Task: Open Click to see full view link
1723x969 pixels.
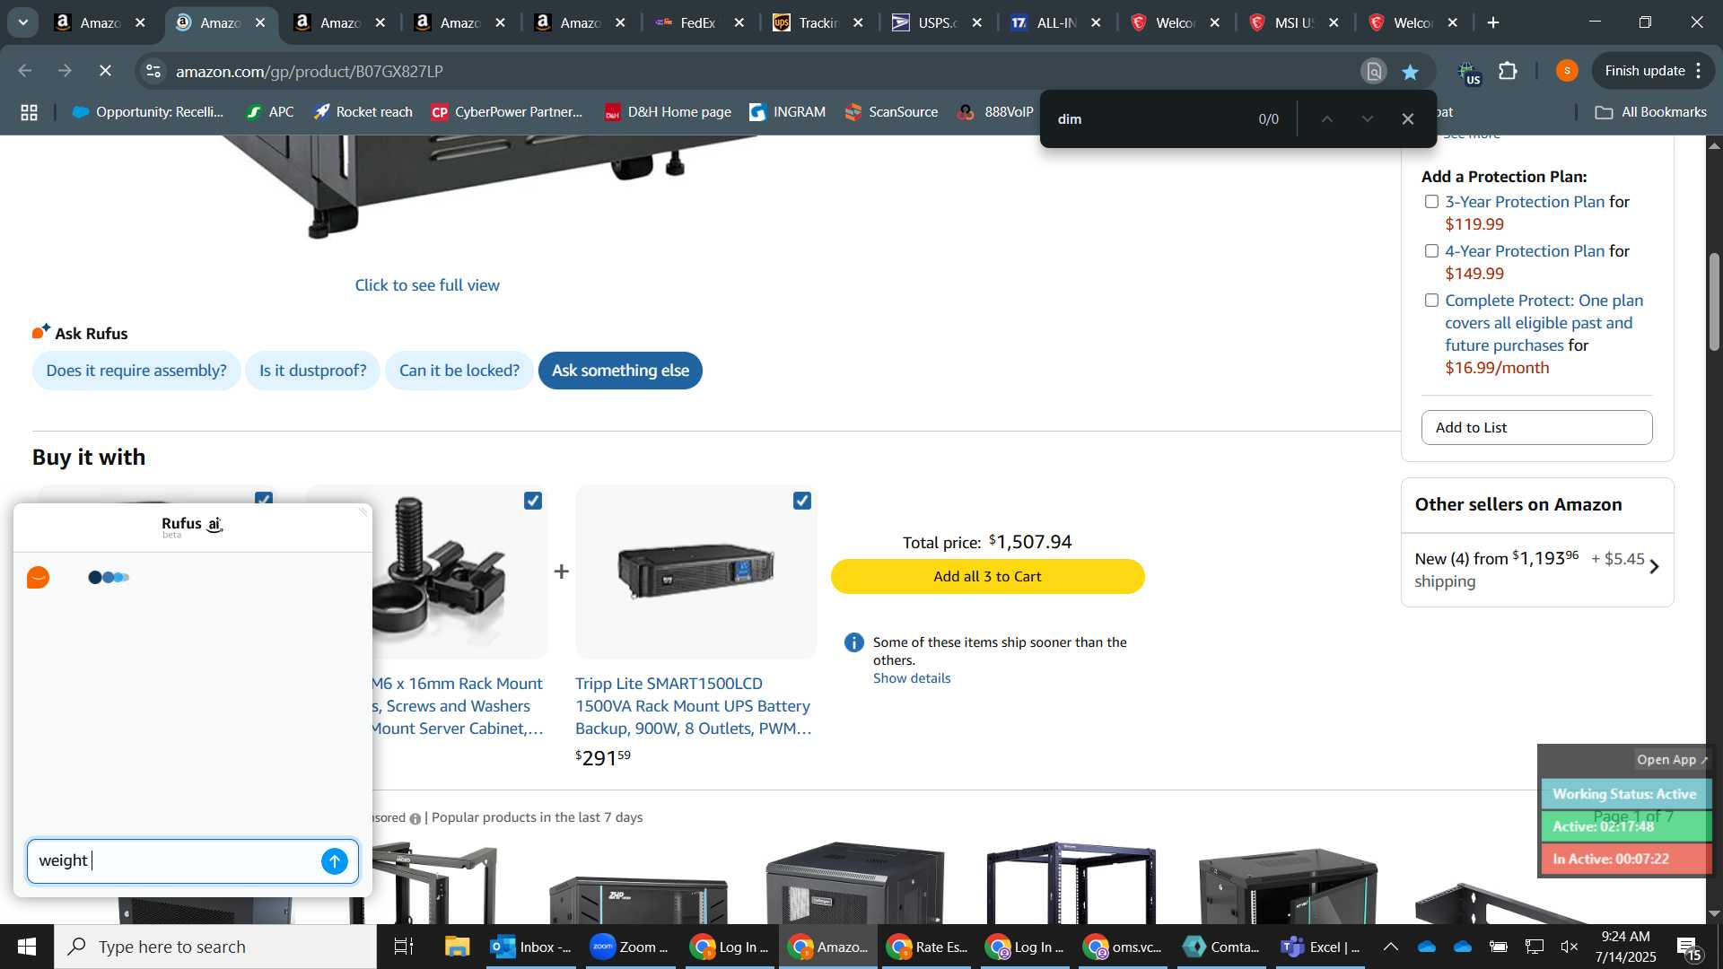Action: 427,285
